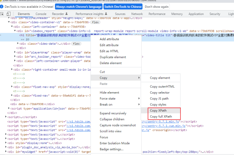Expand the fixed-nav div node
The height and width of the screenshot is (155, 234).
(12, 95)
